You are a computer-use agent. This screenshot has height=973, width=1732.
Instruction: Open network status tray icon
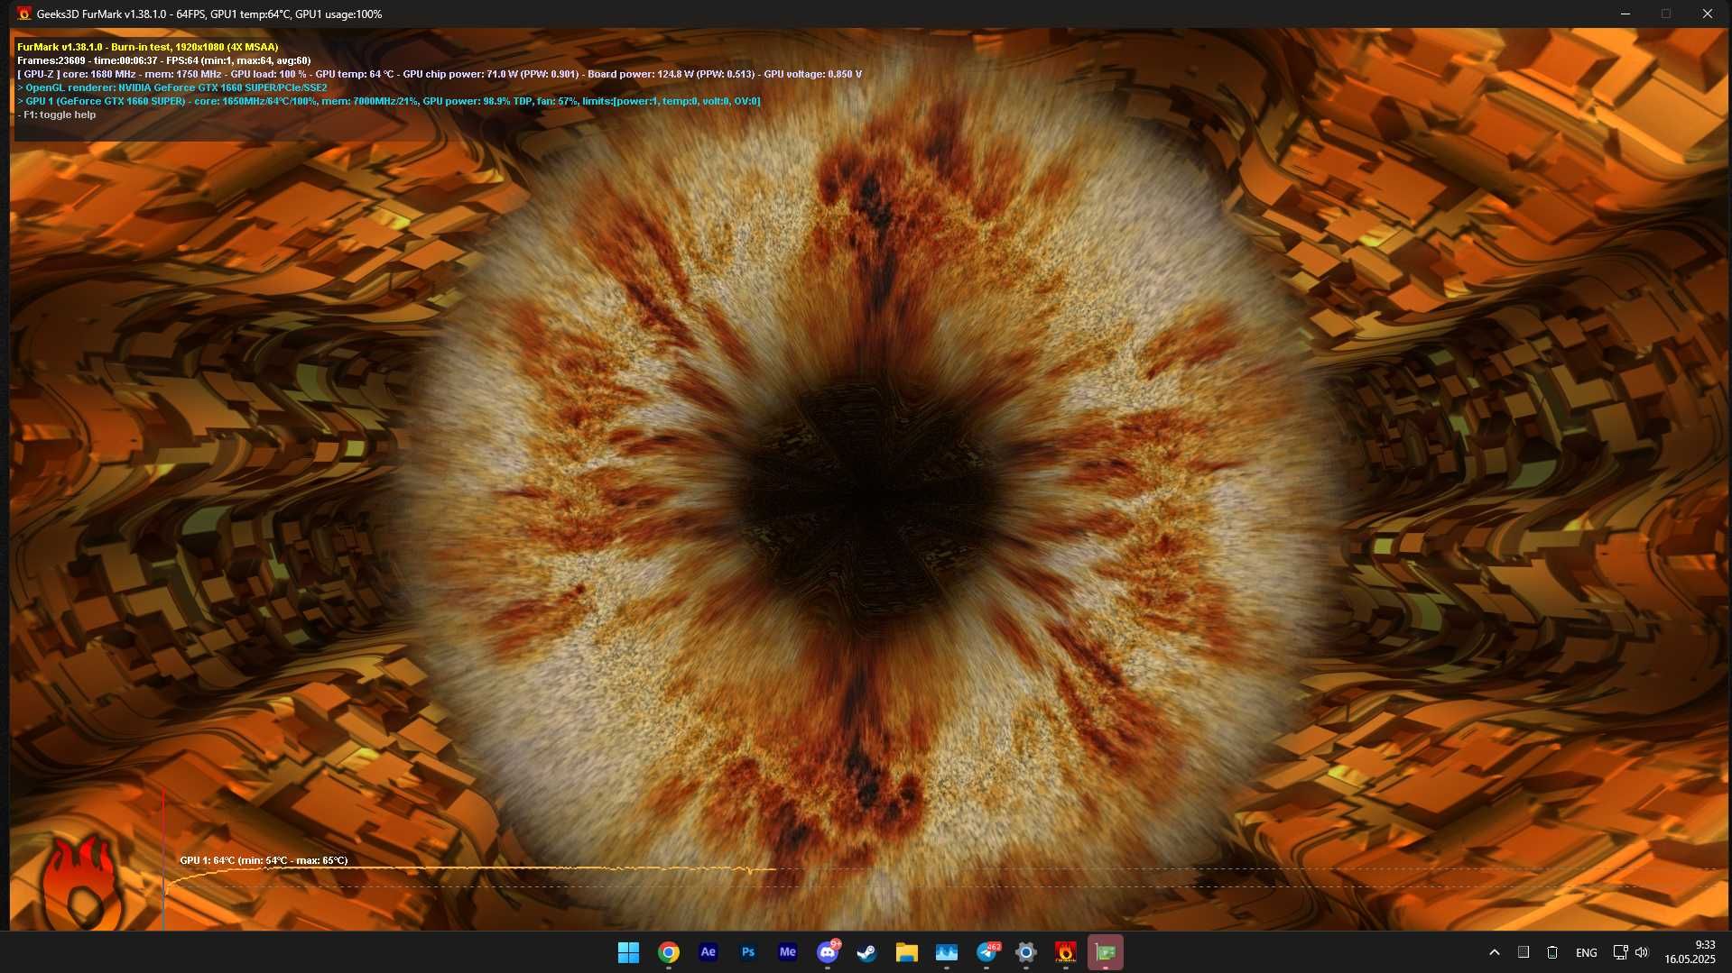click(1620, 952)
